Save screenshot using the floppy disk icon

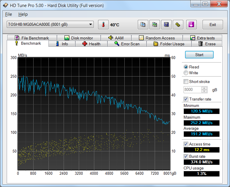pos(166,25)
